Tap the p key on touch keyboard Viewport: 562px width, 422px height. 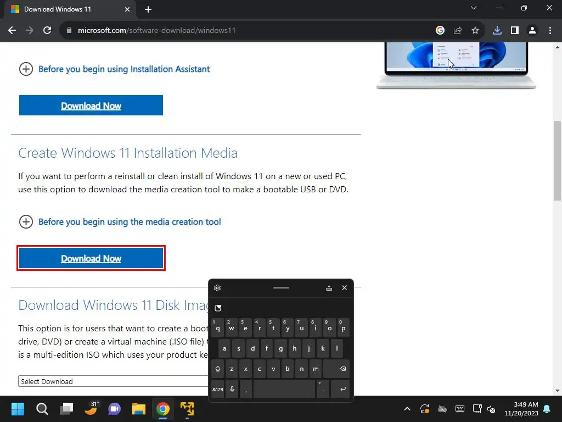(344, 328)
